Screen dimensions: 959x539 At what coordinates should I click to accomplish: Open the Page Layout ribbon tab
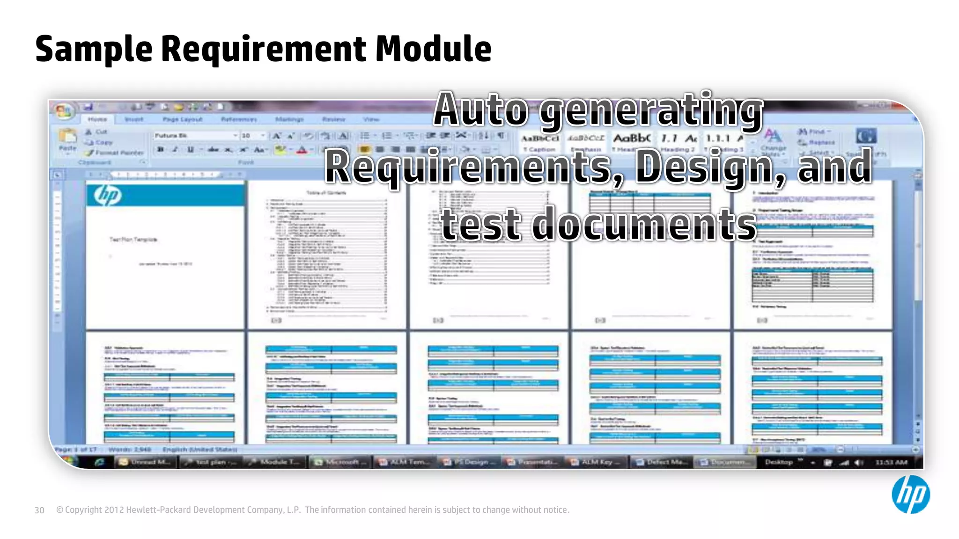tap(183, 119)
